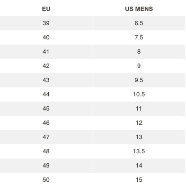Select EU size 44 cell
186x187 pixels.
pos(46,94)
